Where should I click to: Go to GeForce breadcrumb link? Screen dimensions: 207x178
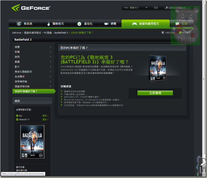[x=17, y=33]
